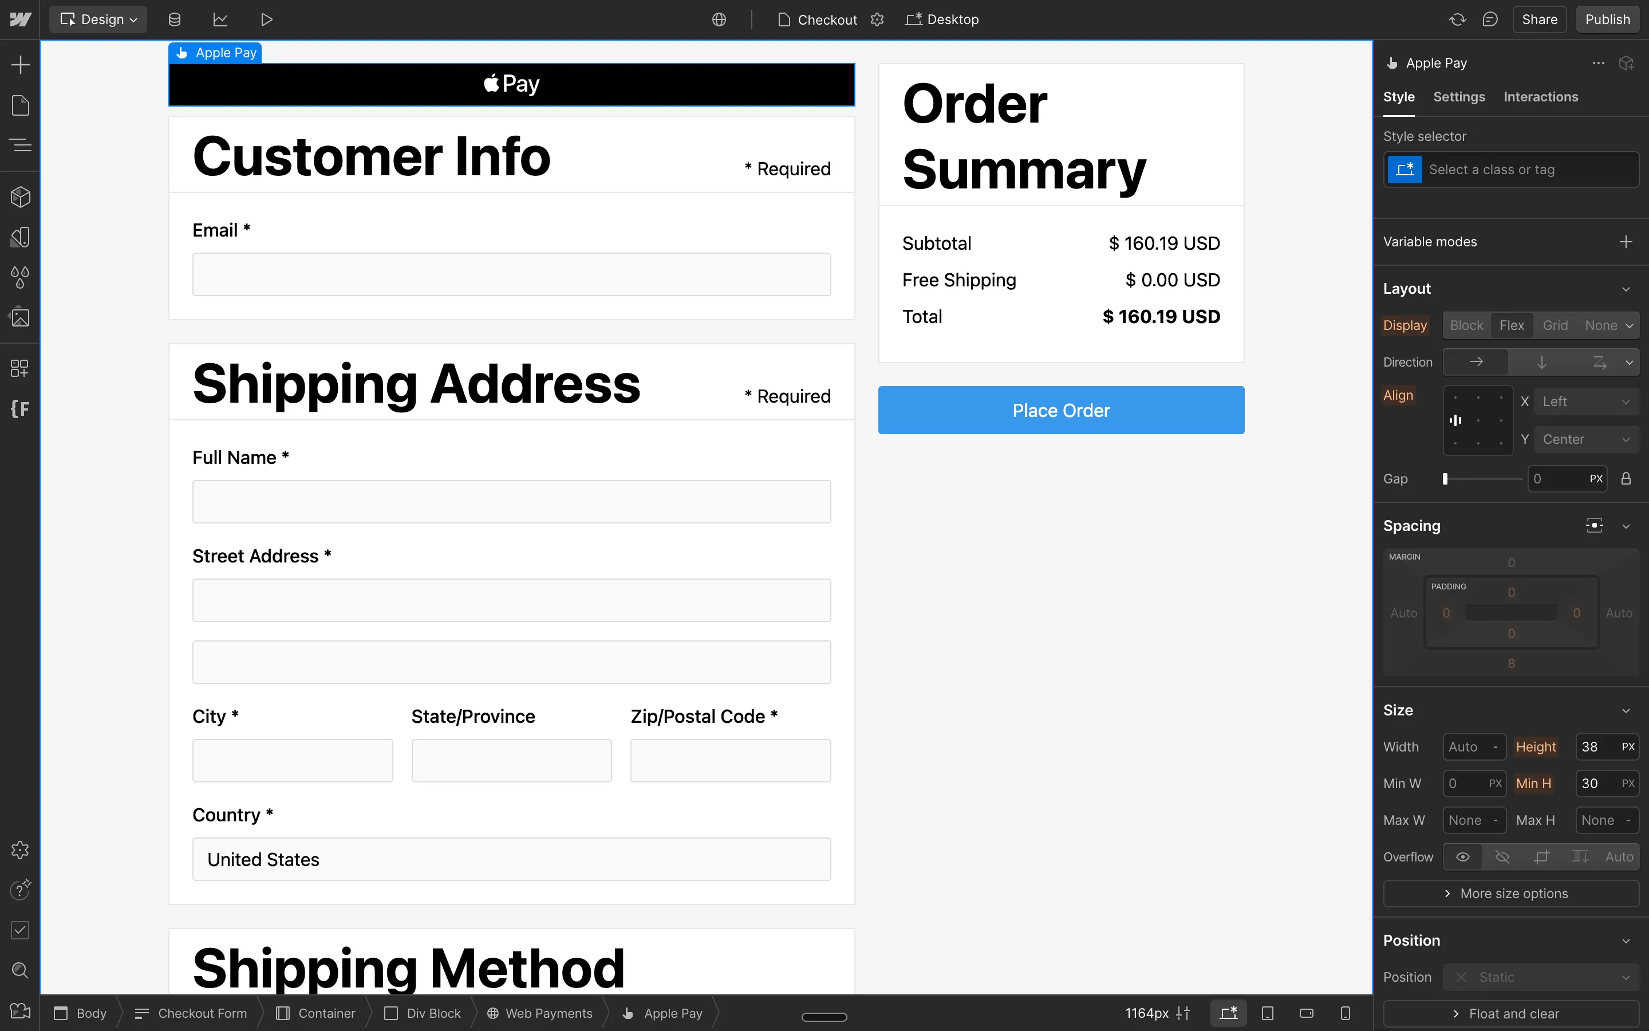Screen dimensions: 1649x1031
Task: Click the Apple Pay options ellipsis
Action: point(1599,63)
